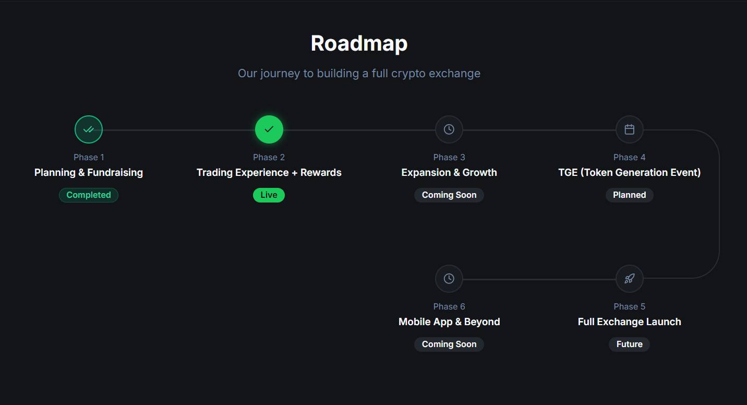The width and height of the screenshot is (747, 405).
Task: Click the Future badge under Full Exchange Launch
Action: (x=629, y=344)
